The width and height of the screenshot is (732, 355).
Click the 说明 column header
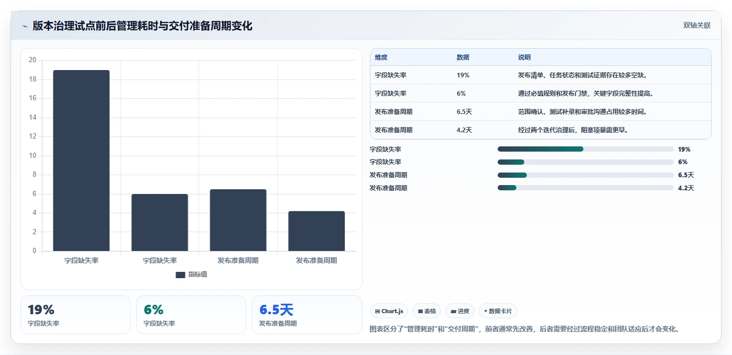(x=524, y=58)
